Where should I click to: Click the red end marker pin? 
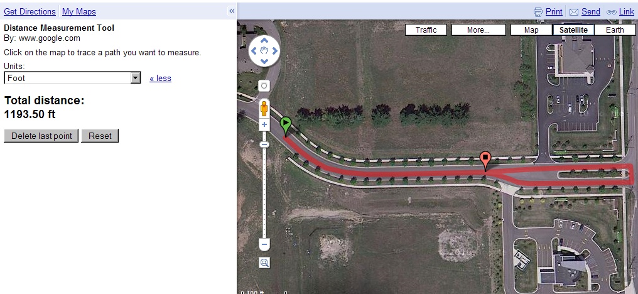[485, 161]
